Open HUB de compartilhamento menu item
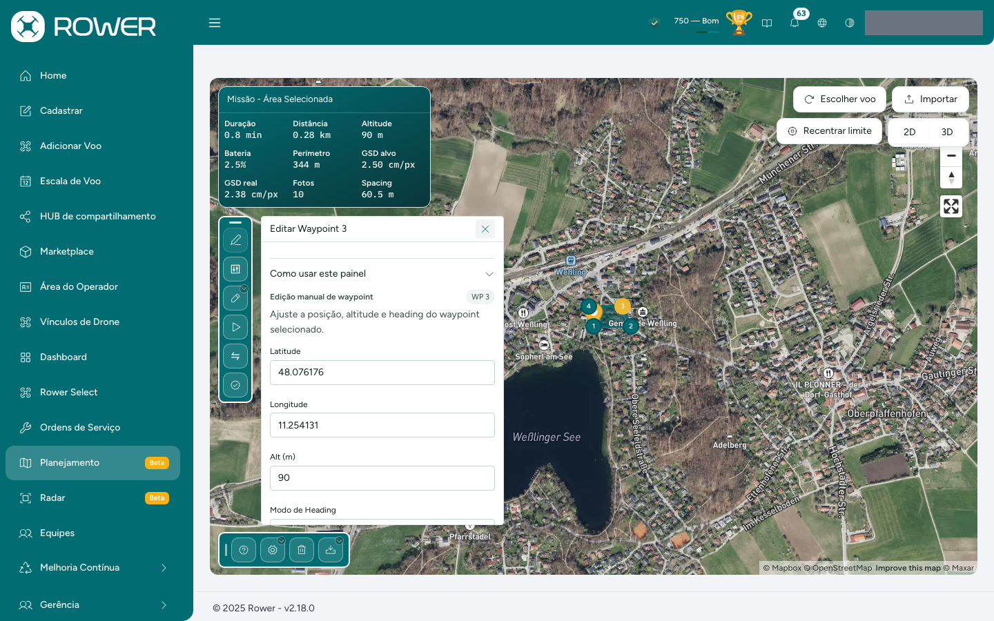994x621 pixels. click(92, 217)
